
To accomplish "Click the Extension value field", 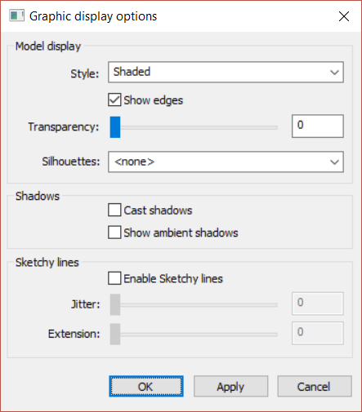I will pos(318,333).
